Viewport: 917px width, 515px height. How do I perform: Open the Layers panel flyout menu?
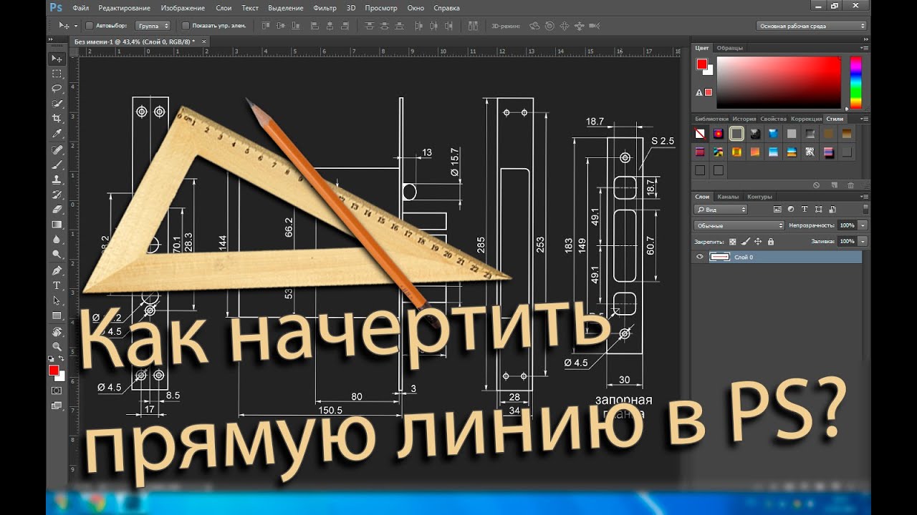point(866,197)
